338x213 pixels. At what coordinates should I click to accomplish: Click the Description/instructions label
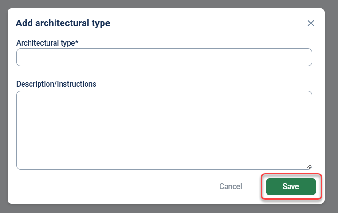(x=56, y=84)
